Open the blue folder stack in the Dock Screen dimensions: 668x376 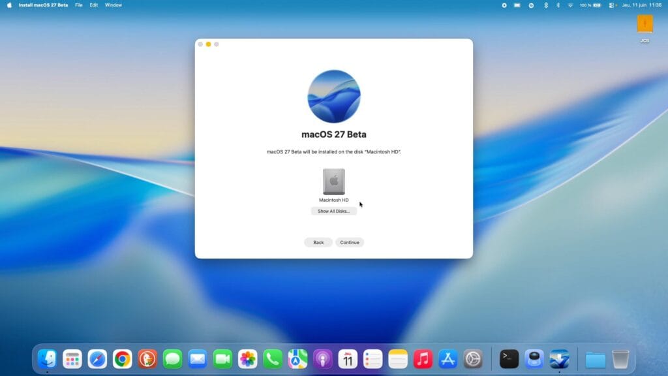click(x=595, y=360)
